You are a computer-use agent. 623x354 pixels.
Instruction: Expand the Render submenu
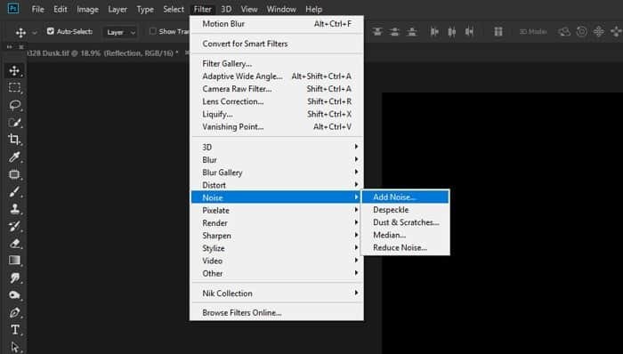(277, 223)
